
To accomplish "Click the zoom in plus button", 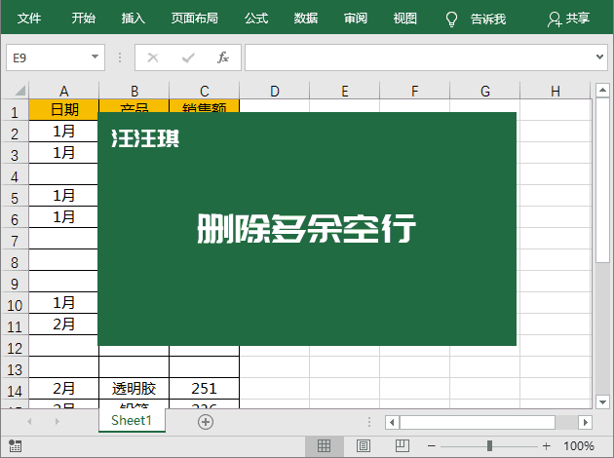I will [x=547, y=446].
